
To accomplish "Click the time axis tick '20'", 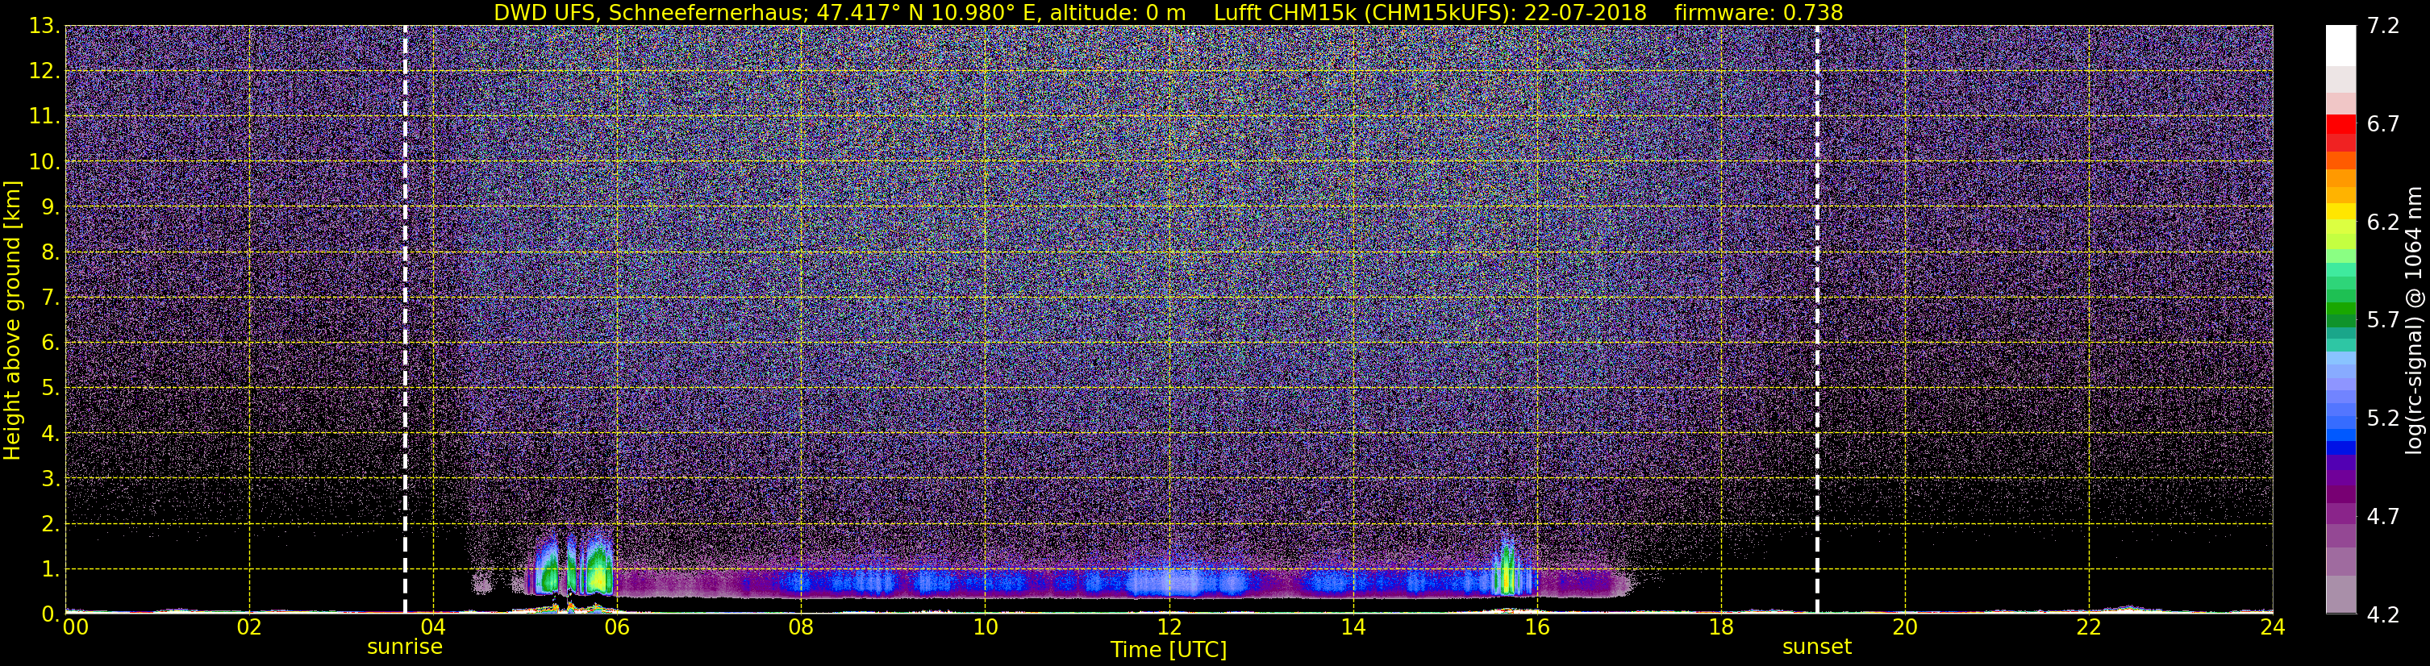I will (x=1905, y=627).
